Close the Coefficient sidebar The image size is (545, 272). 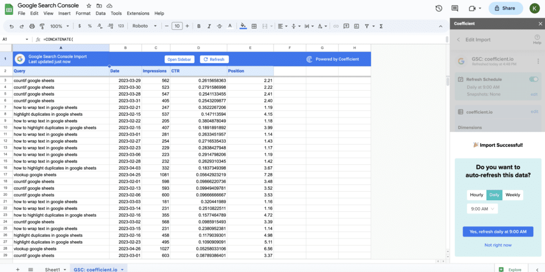pos(540,23)
